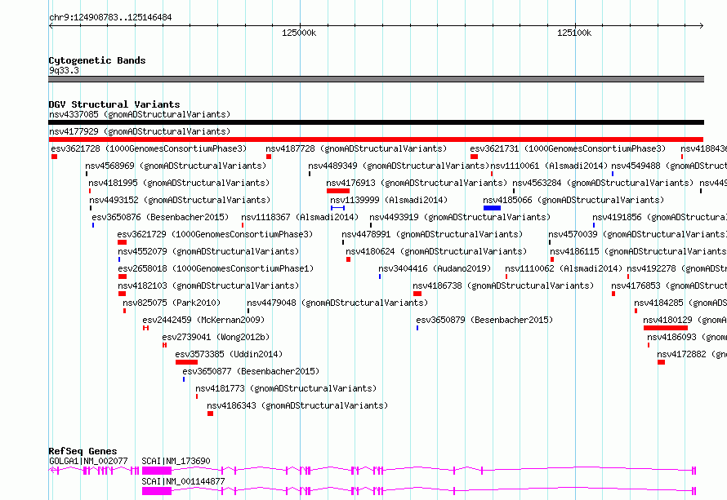Open the nsv4563284 variant label
The image size is (727, 500).
[x=603, y=183]
